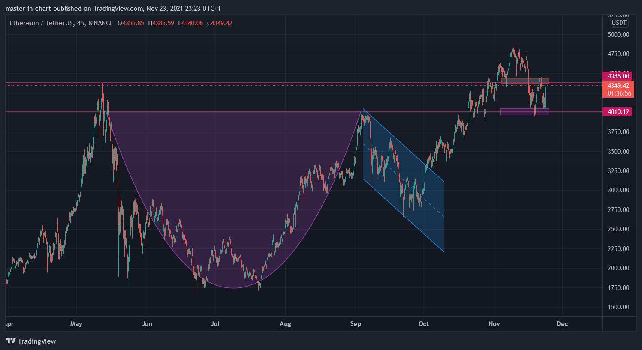Click the low value L4340.06

coord(190,23)
